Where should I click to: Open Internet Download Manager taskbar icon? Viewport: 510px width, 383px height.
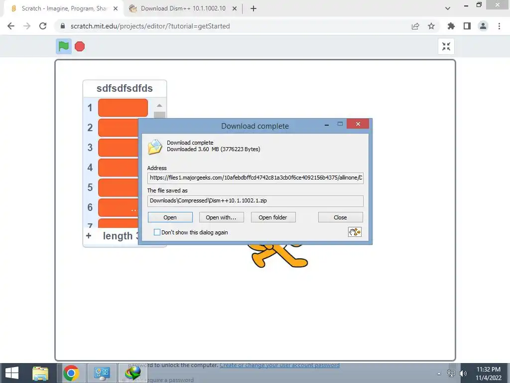pyautogui.click(x=132, y=373)
